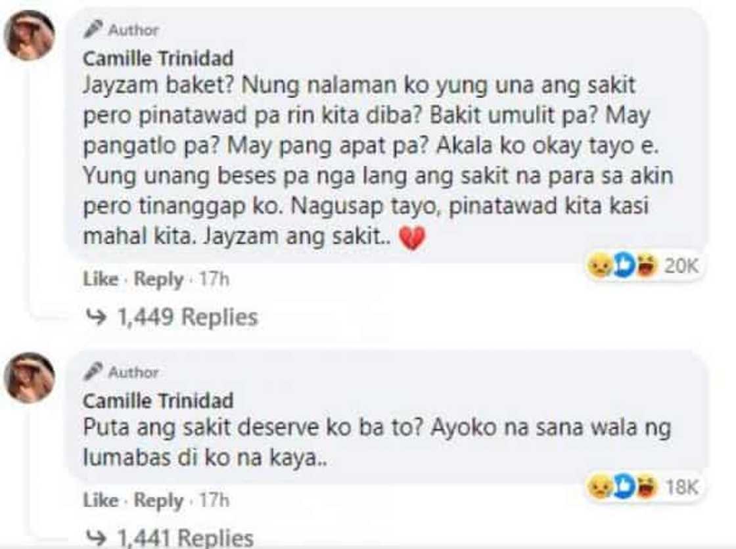Open haha reaction emoji on second comment
Image resolution: width=736 pixels, height=549 pixels.
[647, 487]
